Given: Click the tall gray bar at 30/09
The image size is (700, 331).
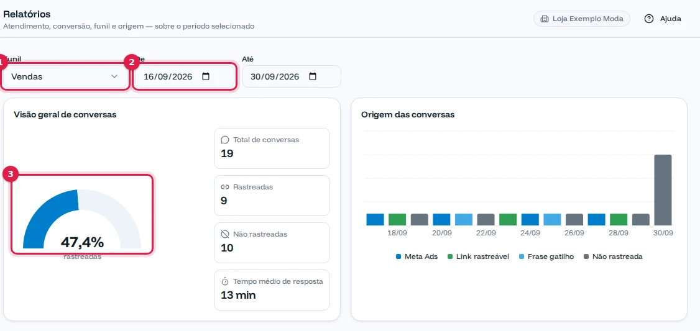Looking at the screenshot, I should [663, 190].
